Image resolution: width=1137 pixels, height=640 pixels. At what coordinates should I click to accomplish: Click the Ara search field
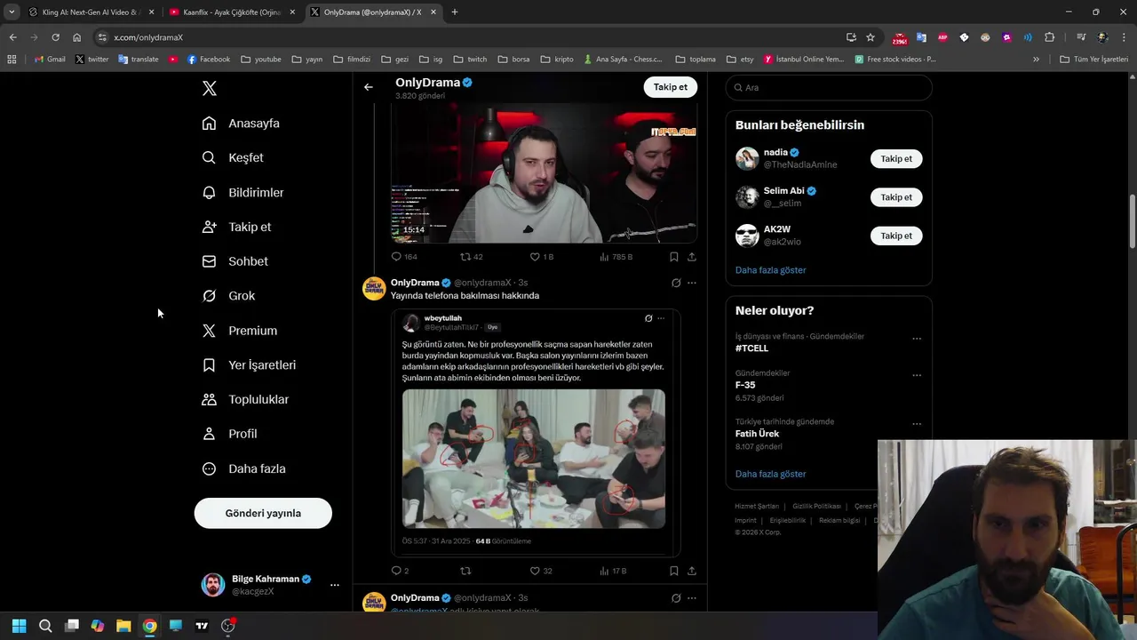pos(829,87)
